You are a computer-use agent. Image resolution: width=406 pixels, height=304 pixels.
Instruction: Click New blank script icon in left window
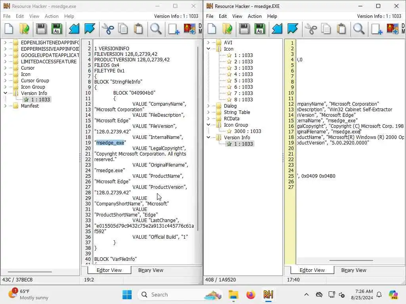(x=9, y=28)
